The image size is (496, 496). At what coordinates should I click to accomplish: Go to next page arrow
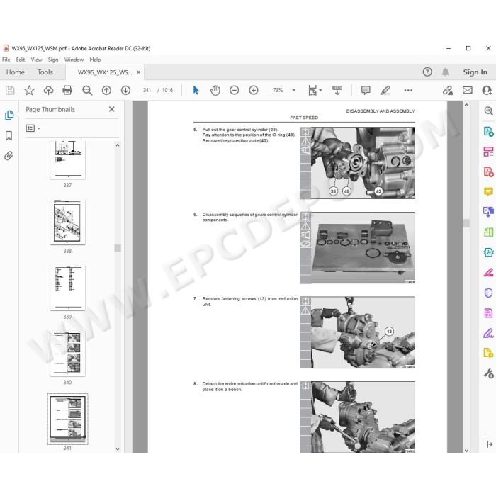(125, 91)
